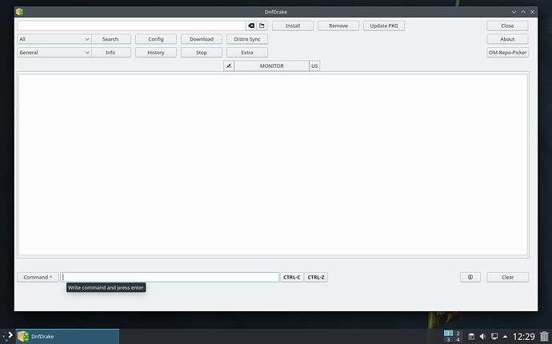Image resolution: width=552 pixels, height=344 pixels.
Task: Open the About dialog
Action: click(507, 39)
